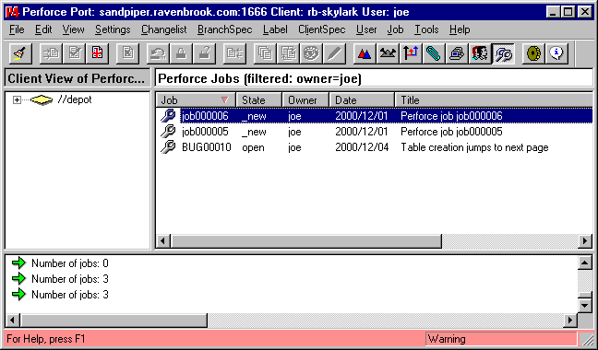The image size is (598, 350).
Task: Sort jobs by the State column header
Action: pyautogui.click(x=259, y=100)
